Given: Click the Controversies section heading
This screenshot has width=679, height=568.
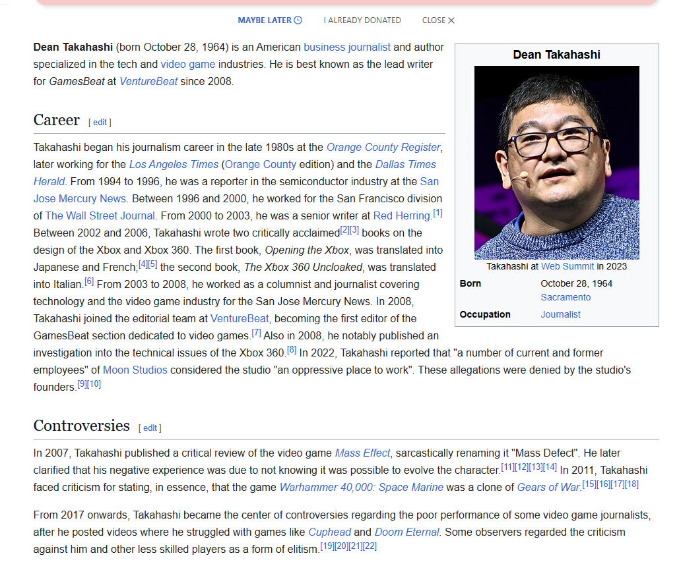Looking at the screenshot, I should 81,426.
